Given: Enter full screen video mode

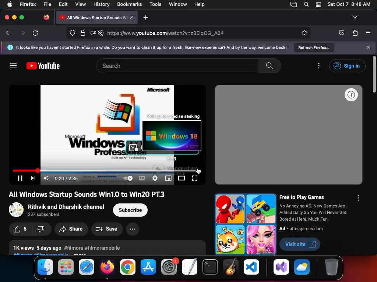Looking at the screenshot, I should click(x=195, y=178).
